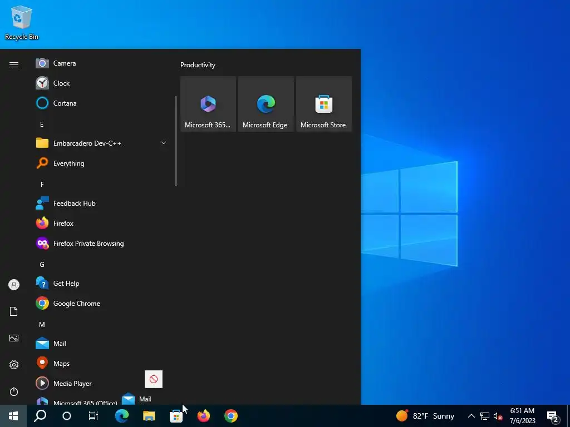Image resolution: width=570 pixels, height=427 pixels.
Task: Select the Recycle Bin desktop icon
Action: tap(22, 22)
